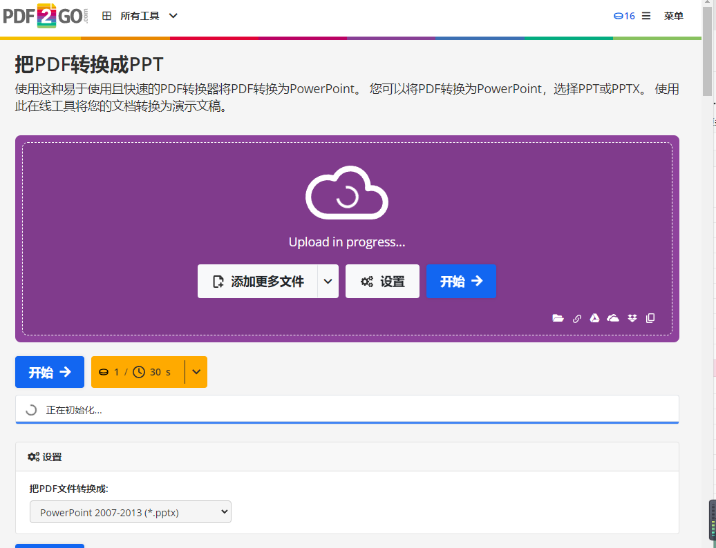Open the 菜单 menu
Image resolution: width=716 pixels, height=548 pixels.
(x=674, y=17)
